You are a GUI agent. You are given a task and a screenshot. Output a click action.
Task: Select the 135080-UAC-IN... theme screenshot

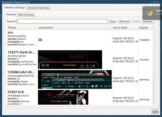pos(75,79)
